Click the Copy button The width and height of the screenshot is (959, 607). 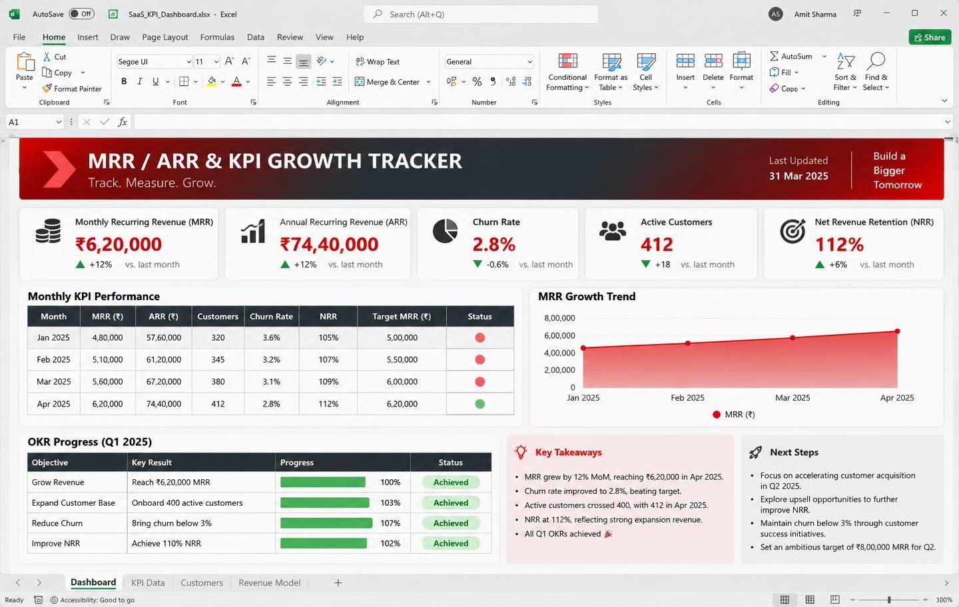(x=57, y=73)
